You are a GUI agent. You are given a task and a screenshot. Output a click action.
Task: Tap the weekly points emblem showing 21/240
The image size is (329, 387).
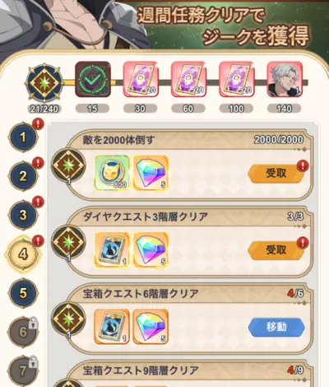[x=44, y=82]
